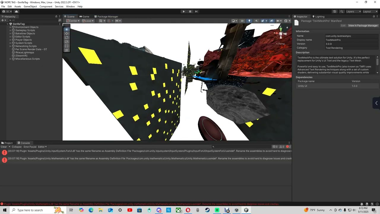Select the View (eye) tool in scene overlay

coord(66,29)
